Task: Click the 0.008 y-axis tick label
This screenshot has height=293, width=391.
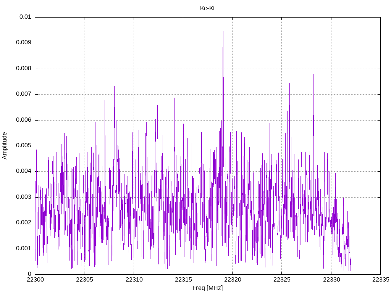Action: point(23,68)
